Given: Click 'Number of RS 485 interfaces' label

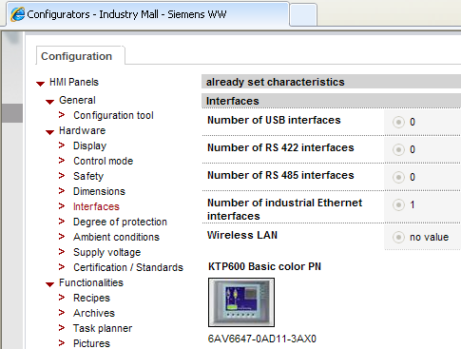Looking at the screenshot, I should point(280,175).
